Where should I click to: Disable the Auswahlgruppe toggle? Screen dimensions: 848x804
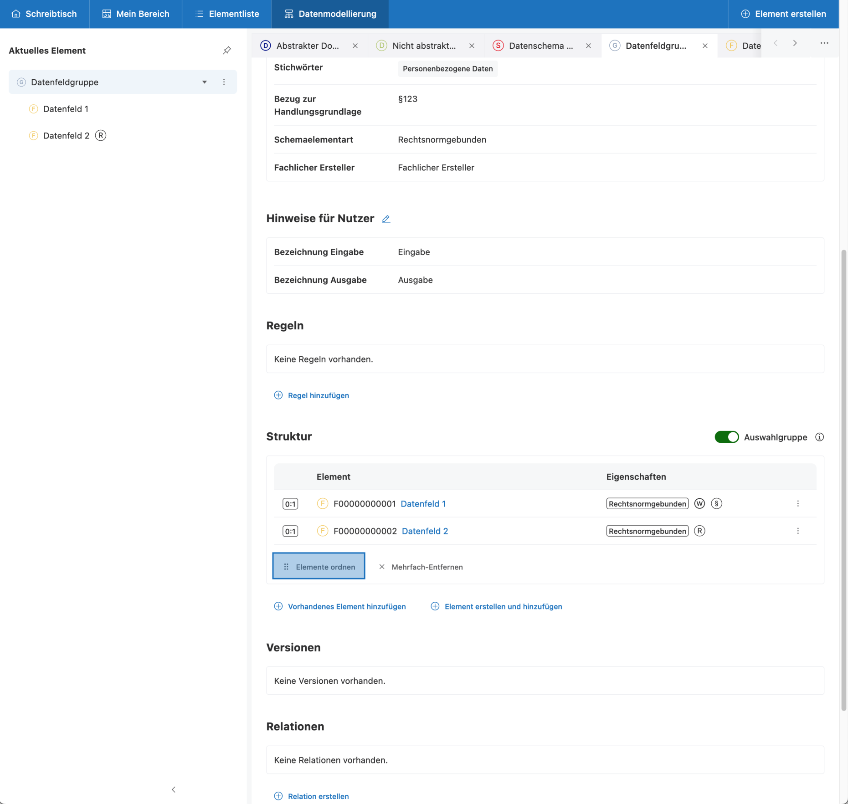click(x=726, y=437)
